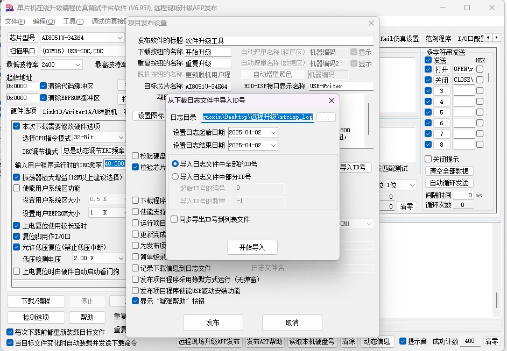Switch to Keil仿真设置 tab
Image resolution: width=507 pixels, height=351 pixels.
(x=399, y=39)
